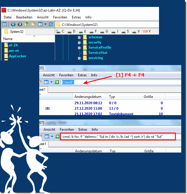Click the folder icon in C:\Windows\System32\ address bar
The height and width of the screenshot is (194, 187).
(x=58, y=24)
